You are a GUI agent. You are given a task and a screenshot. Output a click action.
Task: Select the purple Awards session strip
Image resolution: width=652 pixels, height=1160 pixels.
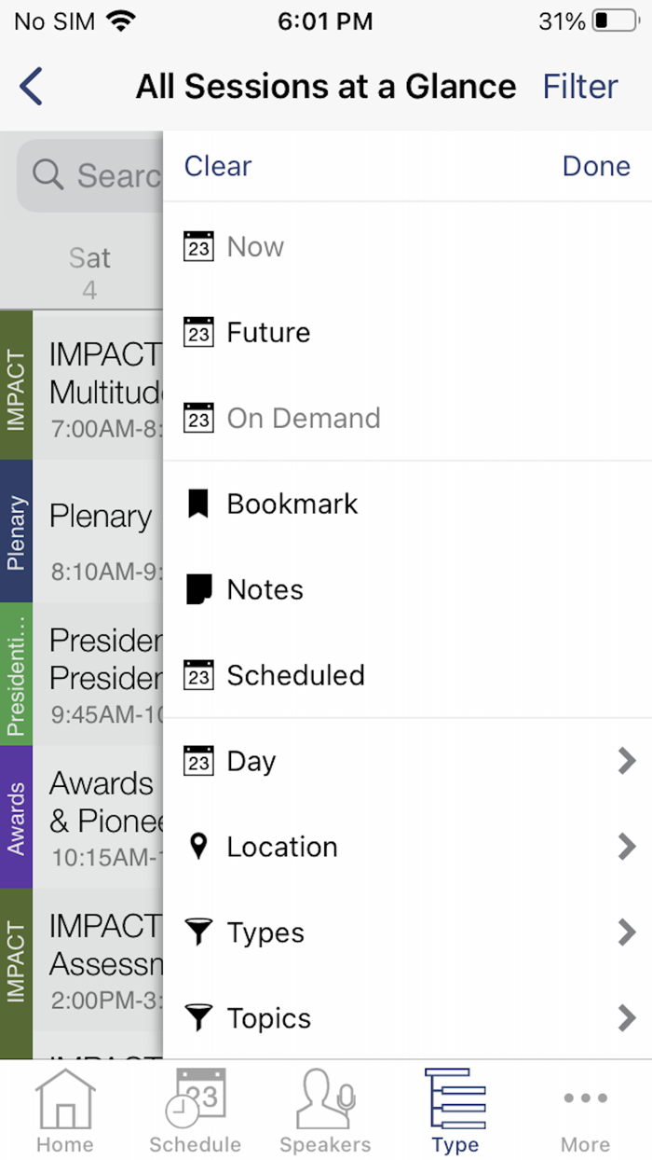click(16, 818)
